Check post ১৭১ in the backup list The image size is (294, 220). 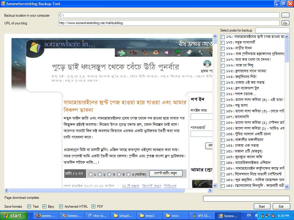point(223,37)
